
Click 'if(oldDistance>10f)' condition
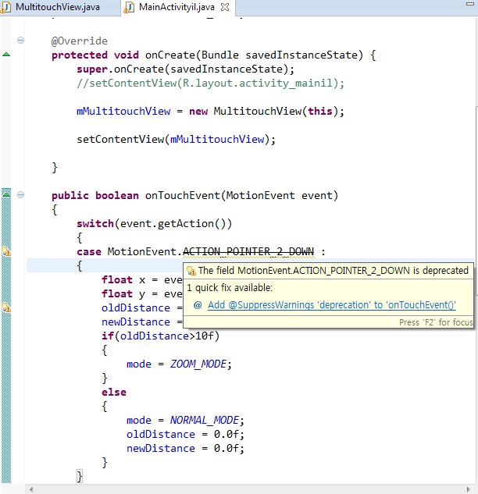coord(160,336)
